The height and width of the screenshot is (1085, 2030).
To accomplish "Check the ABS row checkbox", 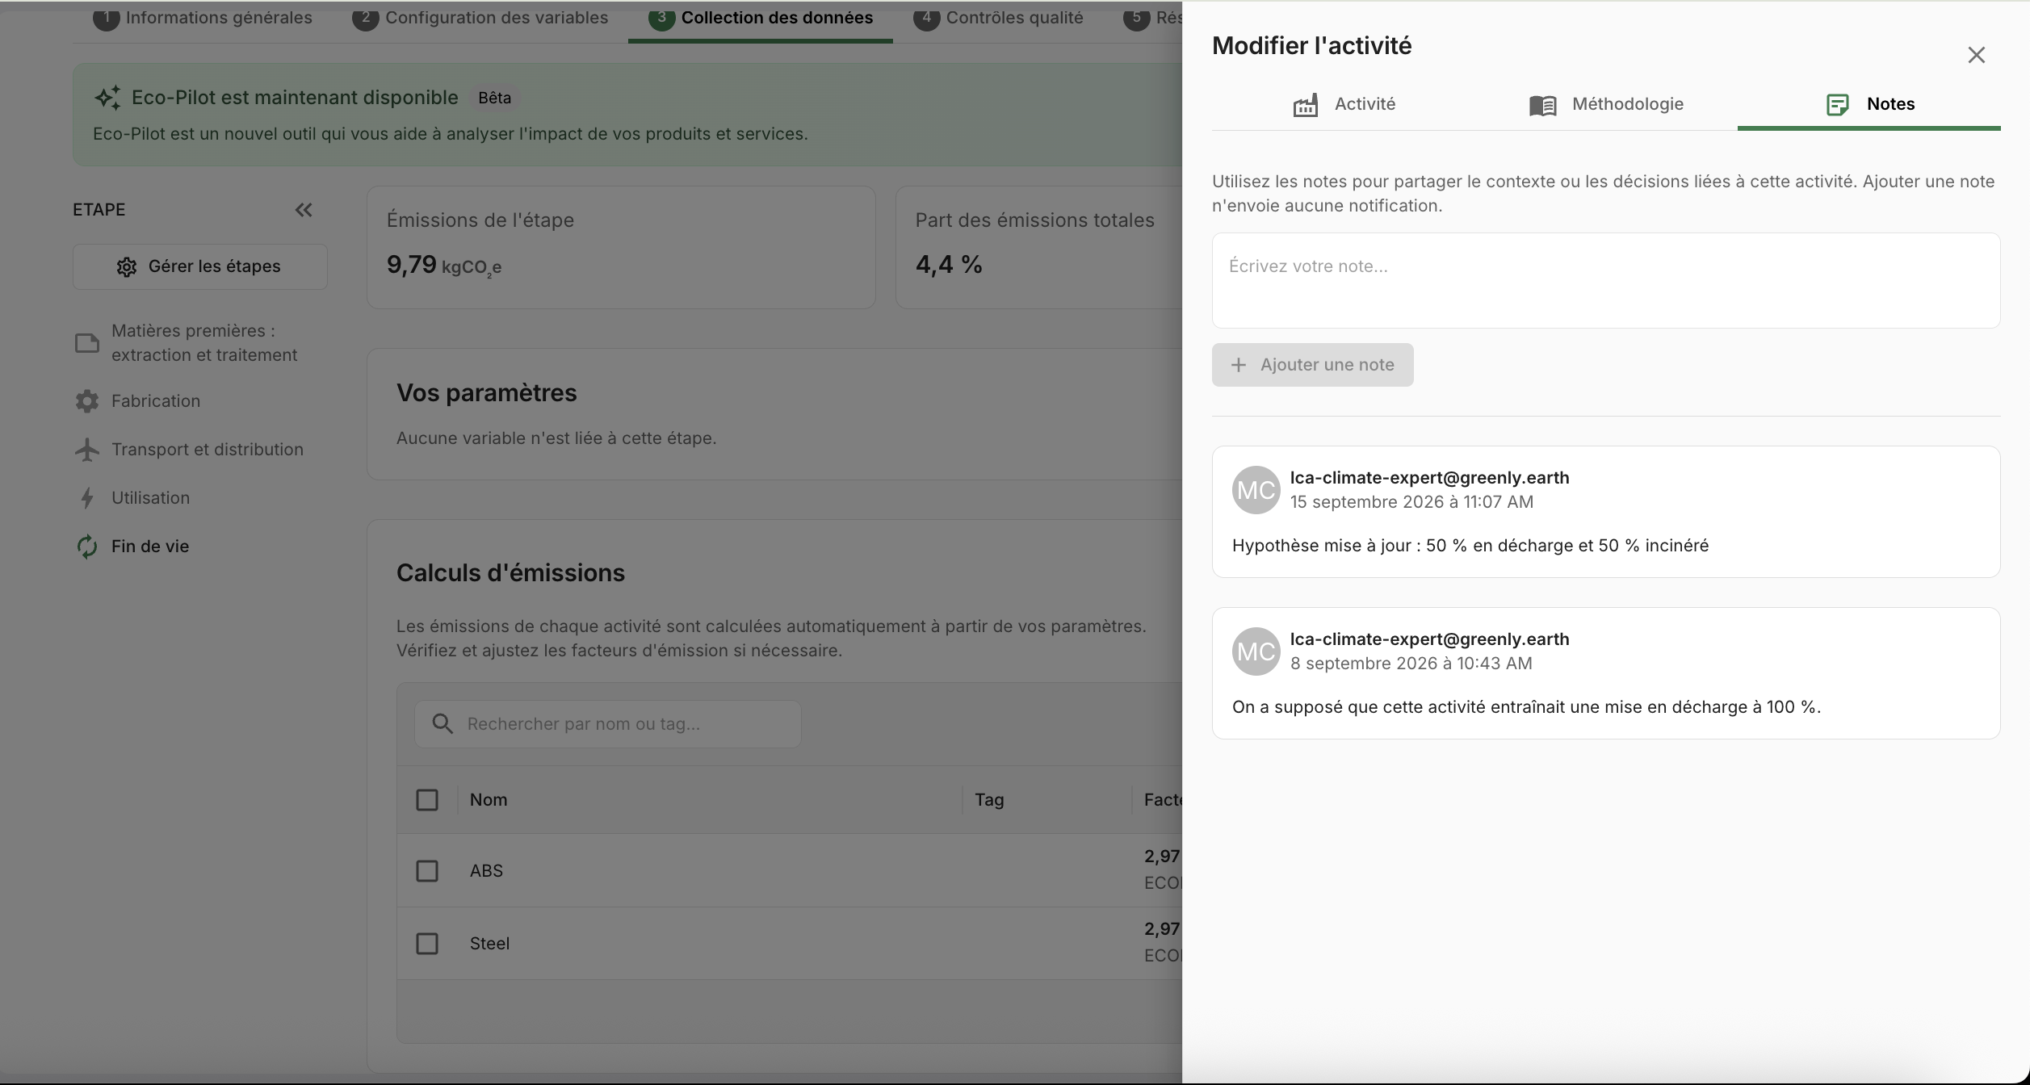I will pos(427,871).
